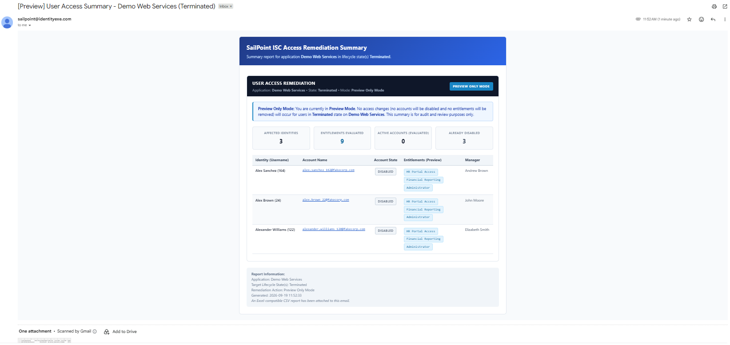
Task: Open the alexander.williams account email link
Action: [x=334, y=229]
